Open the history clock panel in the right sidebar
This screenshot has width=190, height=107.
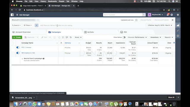coord(178,36)
